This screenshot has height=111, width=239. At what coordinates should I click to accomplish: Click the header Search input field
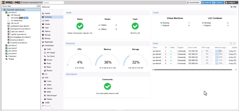pyautogui.click(x=53, y=3)
